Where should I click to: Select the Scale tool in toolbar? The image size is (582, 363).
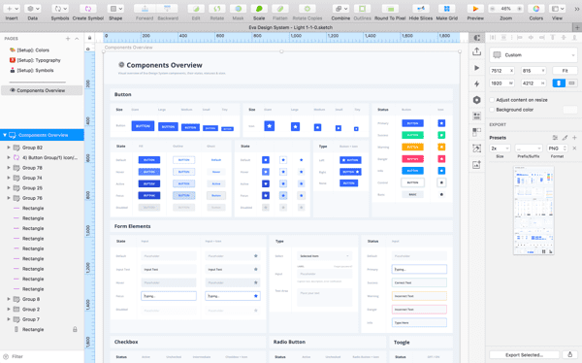[259, 9]
